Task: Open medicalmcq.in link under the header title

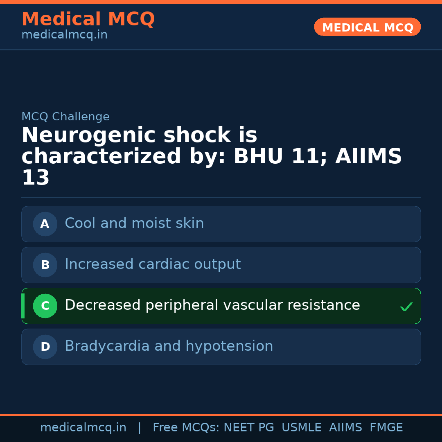Action: click(64, 35)
